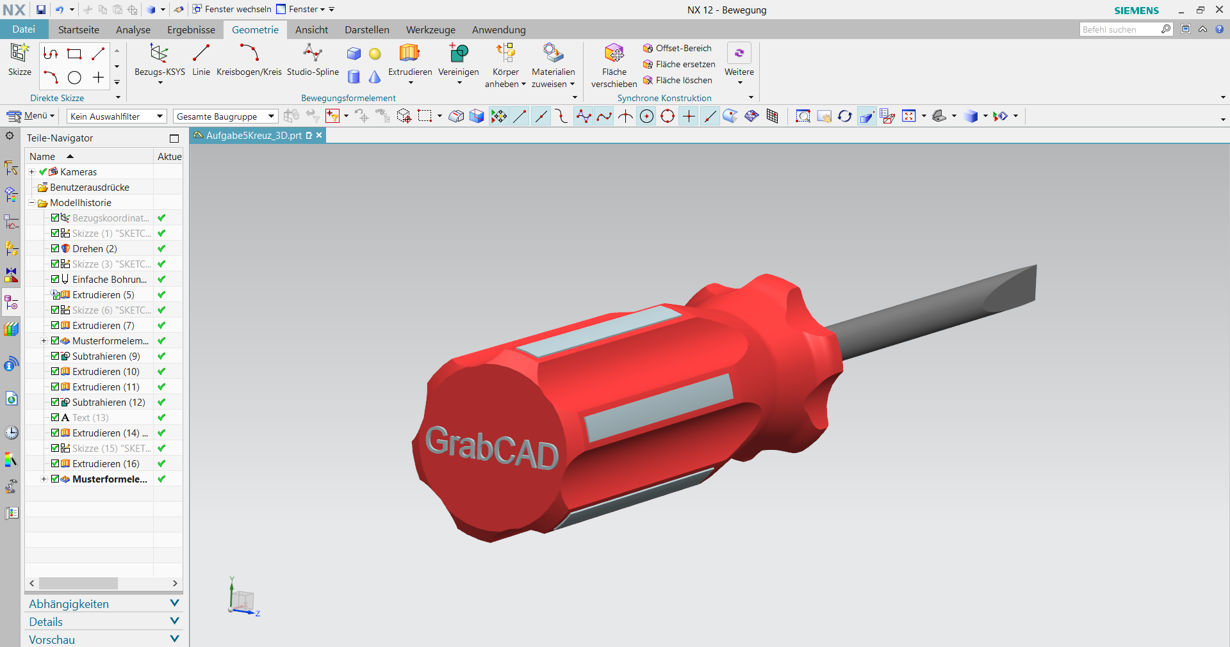The height and width of the screenshot is (647, 1230).
Task: Open the Gesamte Baugruppe dropdown
Action: tap(225, 116)
